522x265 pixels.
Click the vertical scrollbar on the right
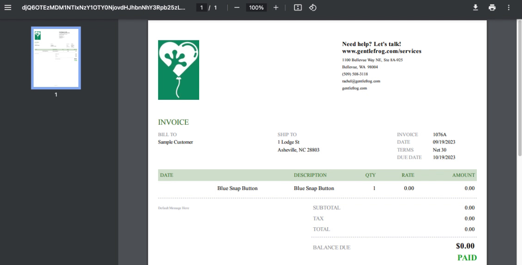(520, 87)
